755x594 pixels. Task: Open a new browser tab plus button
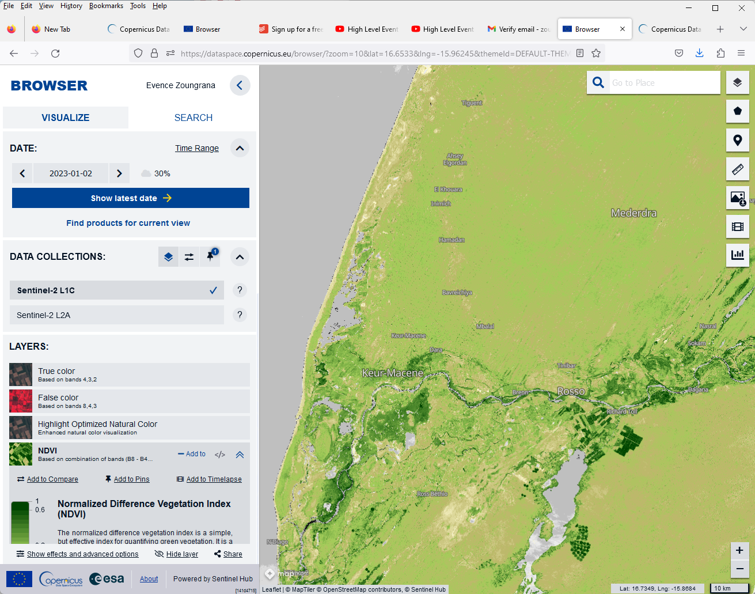click(x=720, y=29)
